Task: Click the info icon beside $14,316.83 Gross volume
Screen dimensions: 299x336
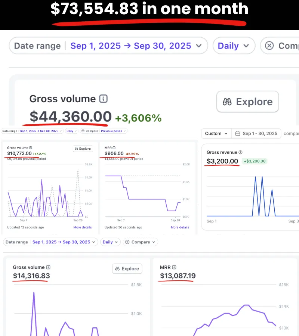Action: pyautogui.click(x=48, y=267)
